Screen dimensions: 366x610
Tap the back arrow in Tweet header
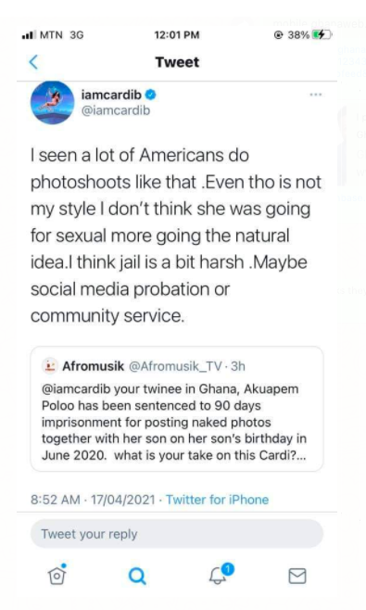[34, 62]
